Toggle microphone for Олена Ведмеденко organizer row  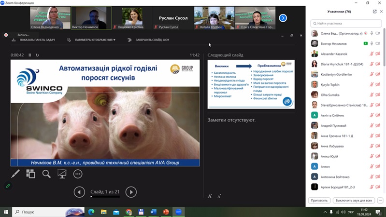click(372, 33)
